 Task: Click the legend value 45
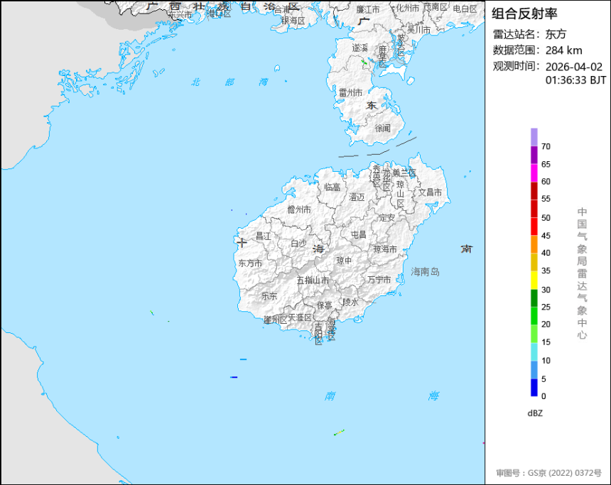[546, 236]
